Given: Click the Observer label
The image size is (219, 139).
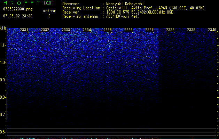Looking at the screenshot, I should (71, 4).
